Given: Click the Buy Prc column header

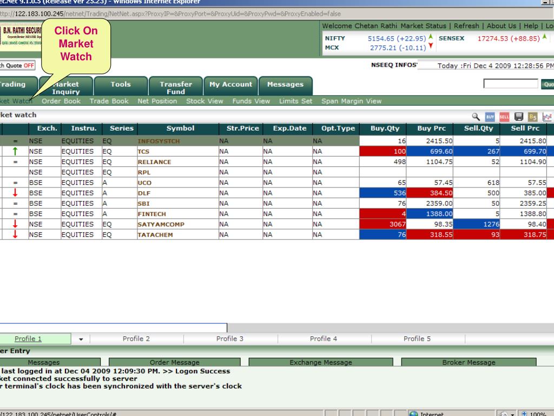Looking at the screenshot, I should pos(430,128).
